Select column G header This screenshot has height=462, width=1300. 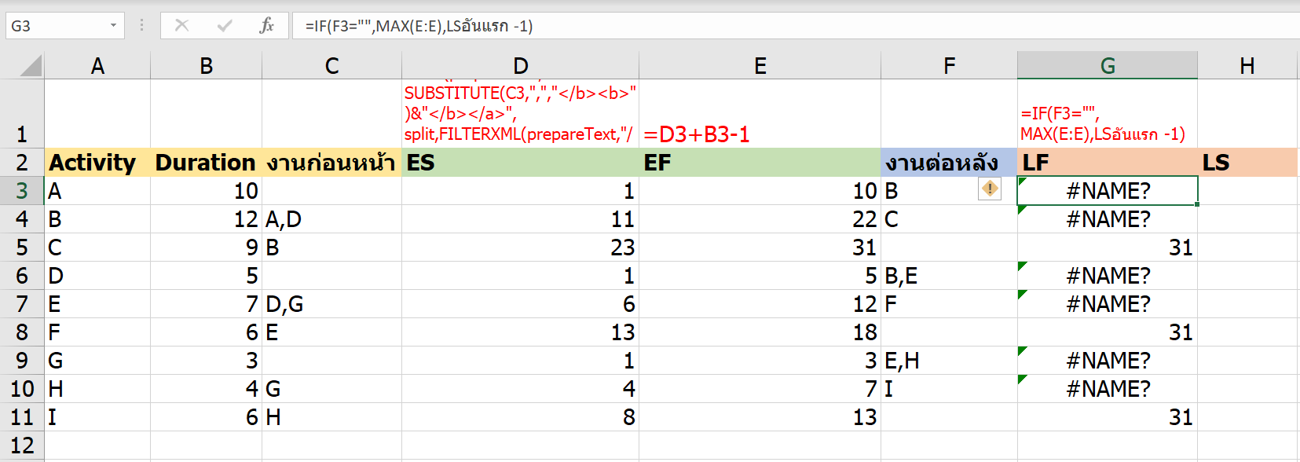[1108, 66]
